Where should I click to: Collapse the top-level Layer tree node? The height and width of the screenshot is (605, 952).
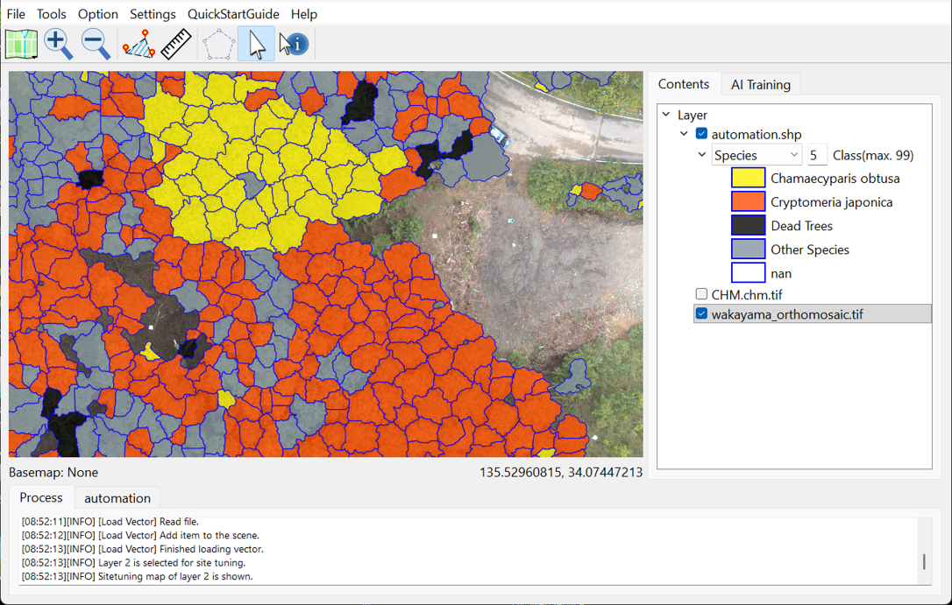[666, 115]
